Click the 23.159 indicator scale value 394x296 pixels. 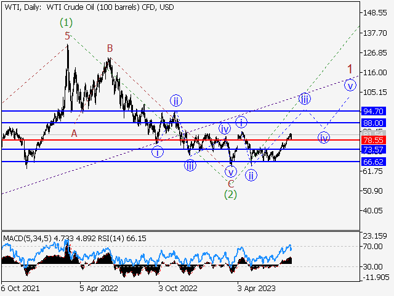click(x=375, y=236)
